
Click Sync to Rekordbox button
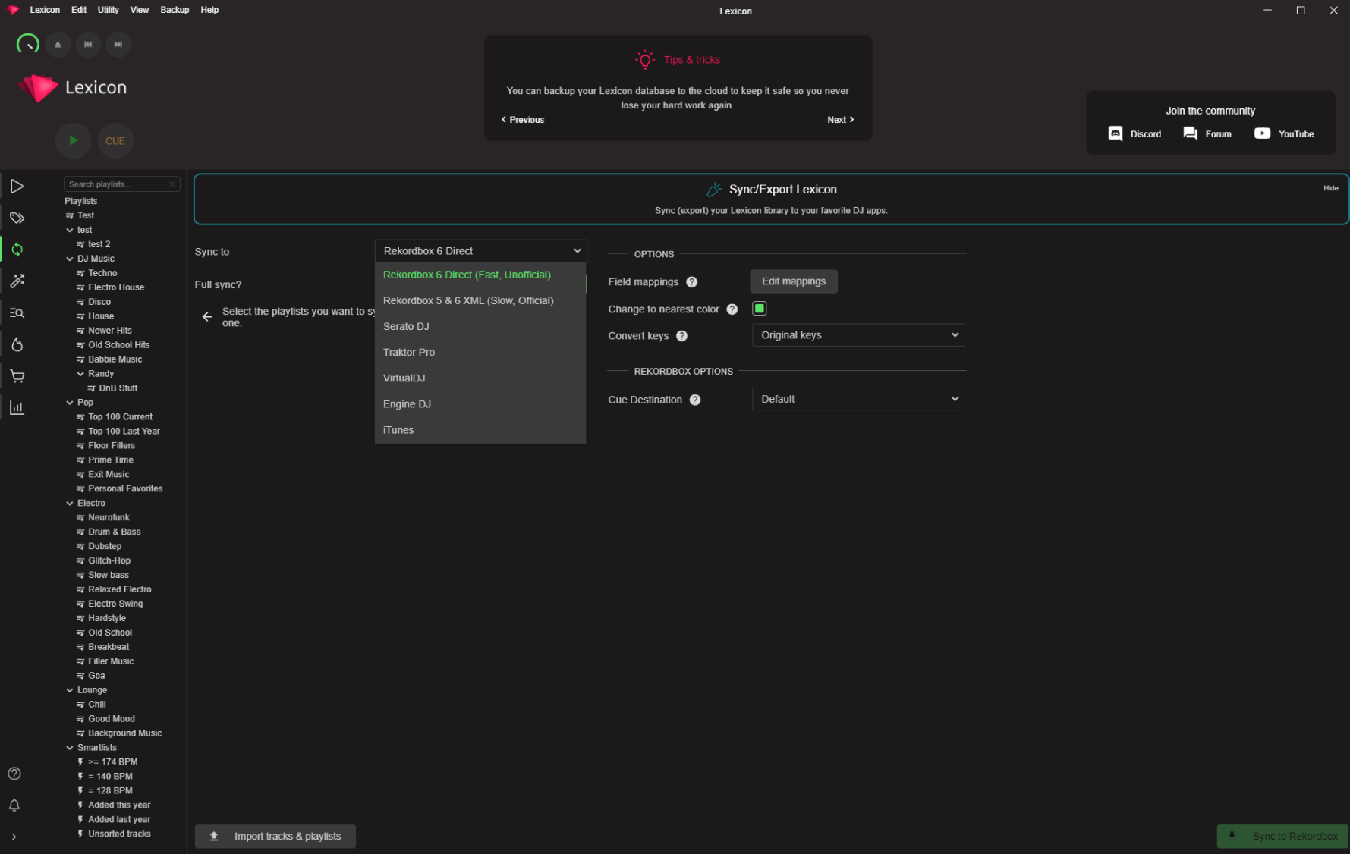pos(1282,836)
